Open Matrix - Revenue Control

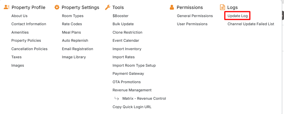click(x=144, y=99)
